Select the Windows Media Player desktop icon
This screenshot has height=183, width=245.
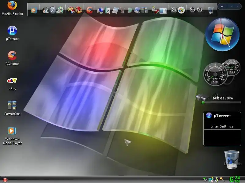[x=12, y=136]
